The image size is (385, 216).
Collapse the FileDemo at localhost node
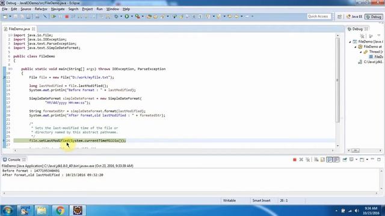[356, 47]
